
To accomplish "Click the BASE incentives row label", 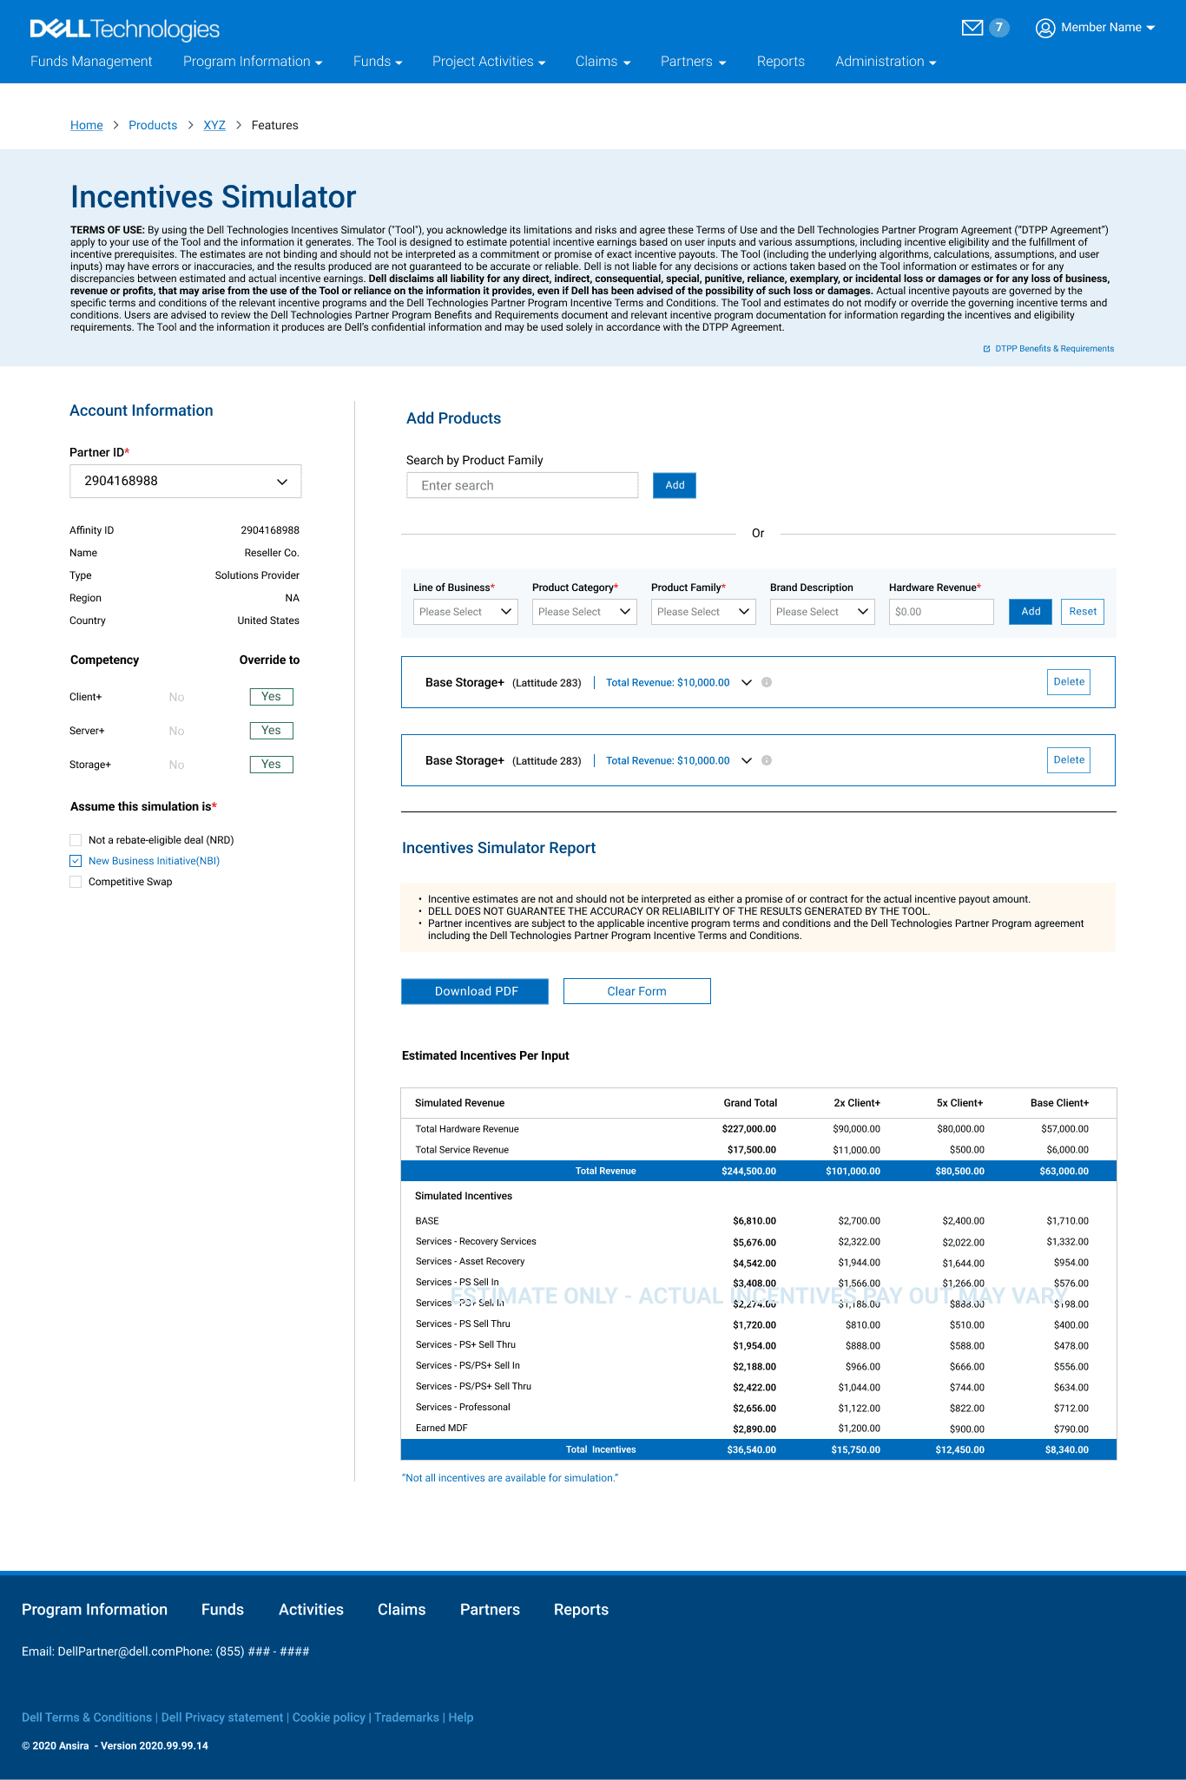I will [427, 1221].
